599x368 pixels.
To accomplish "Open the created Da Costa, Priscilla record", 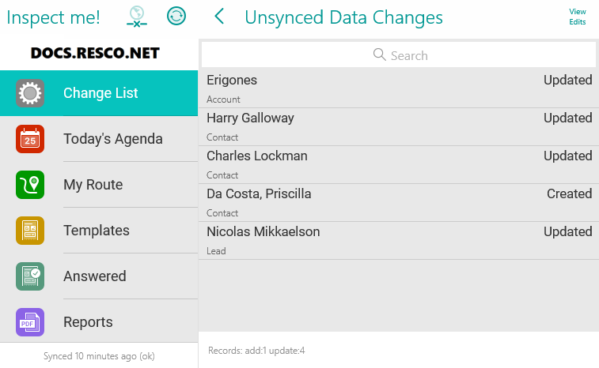I will tap(398, 202).
